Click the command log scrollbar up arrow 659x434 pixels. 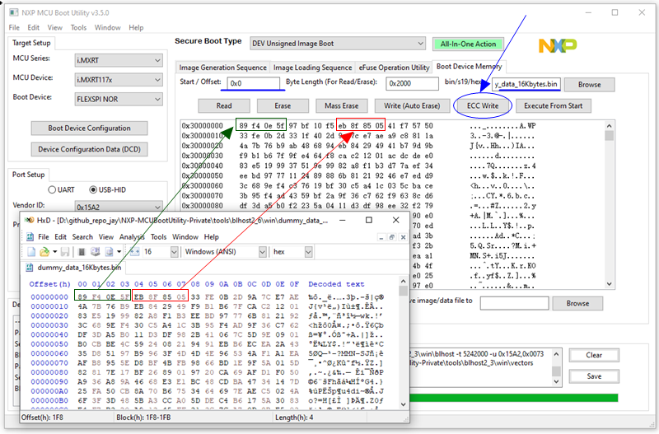556,354
